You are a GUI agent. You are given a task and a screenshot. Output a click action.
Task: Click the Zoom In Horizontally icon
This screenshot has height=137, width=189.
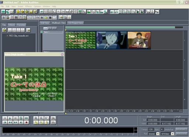coord(36,118)
